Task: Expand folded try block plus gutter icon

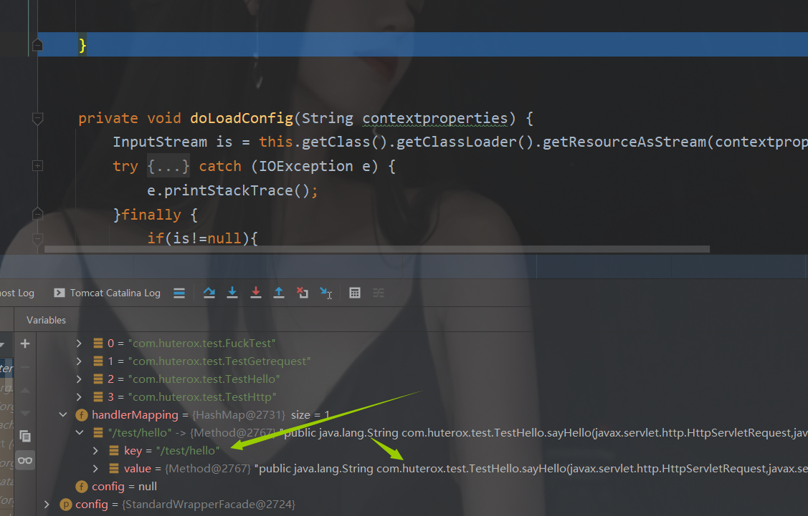Action: pos(37,165)
